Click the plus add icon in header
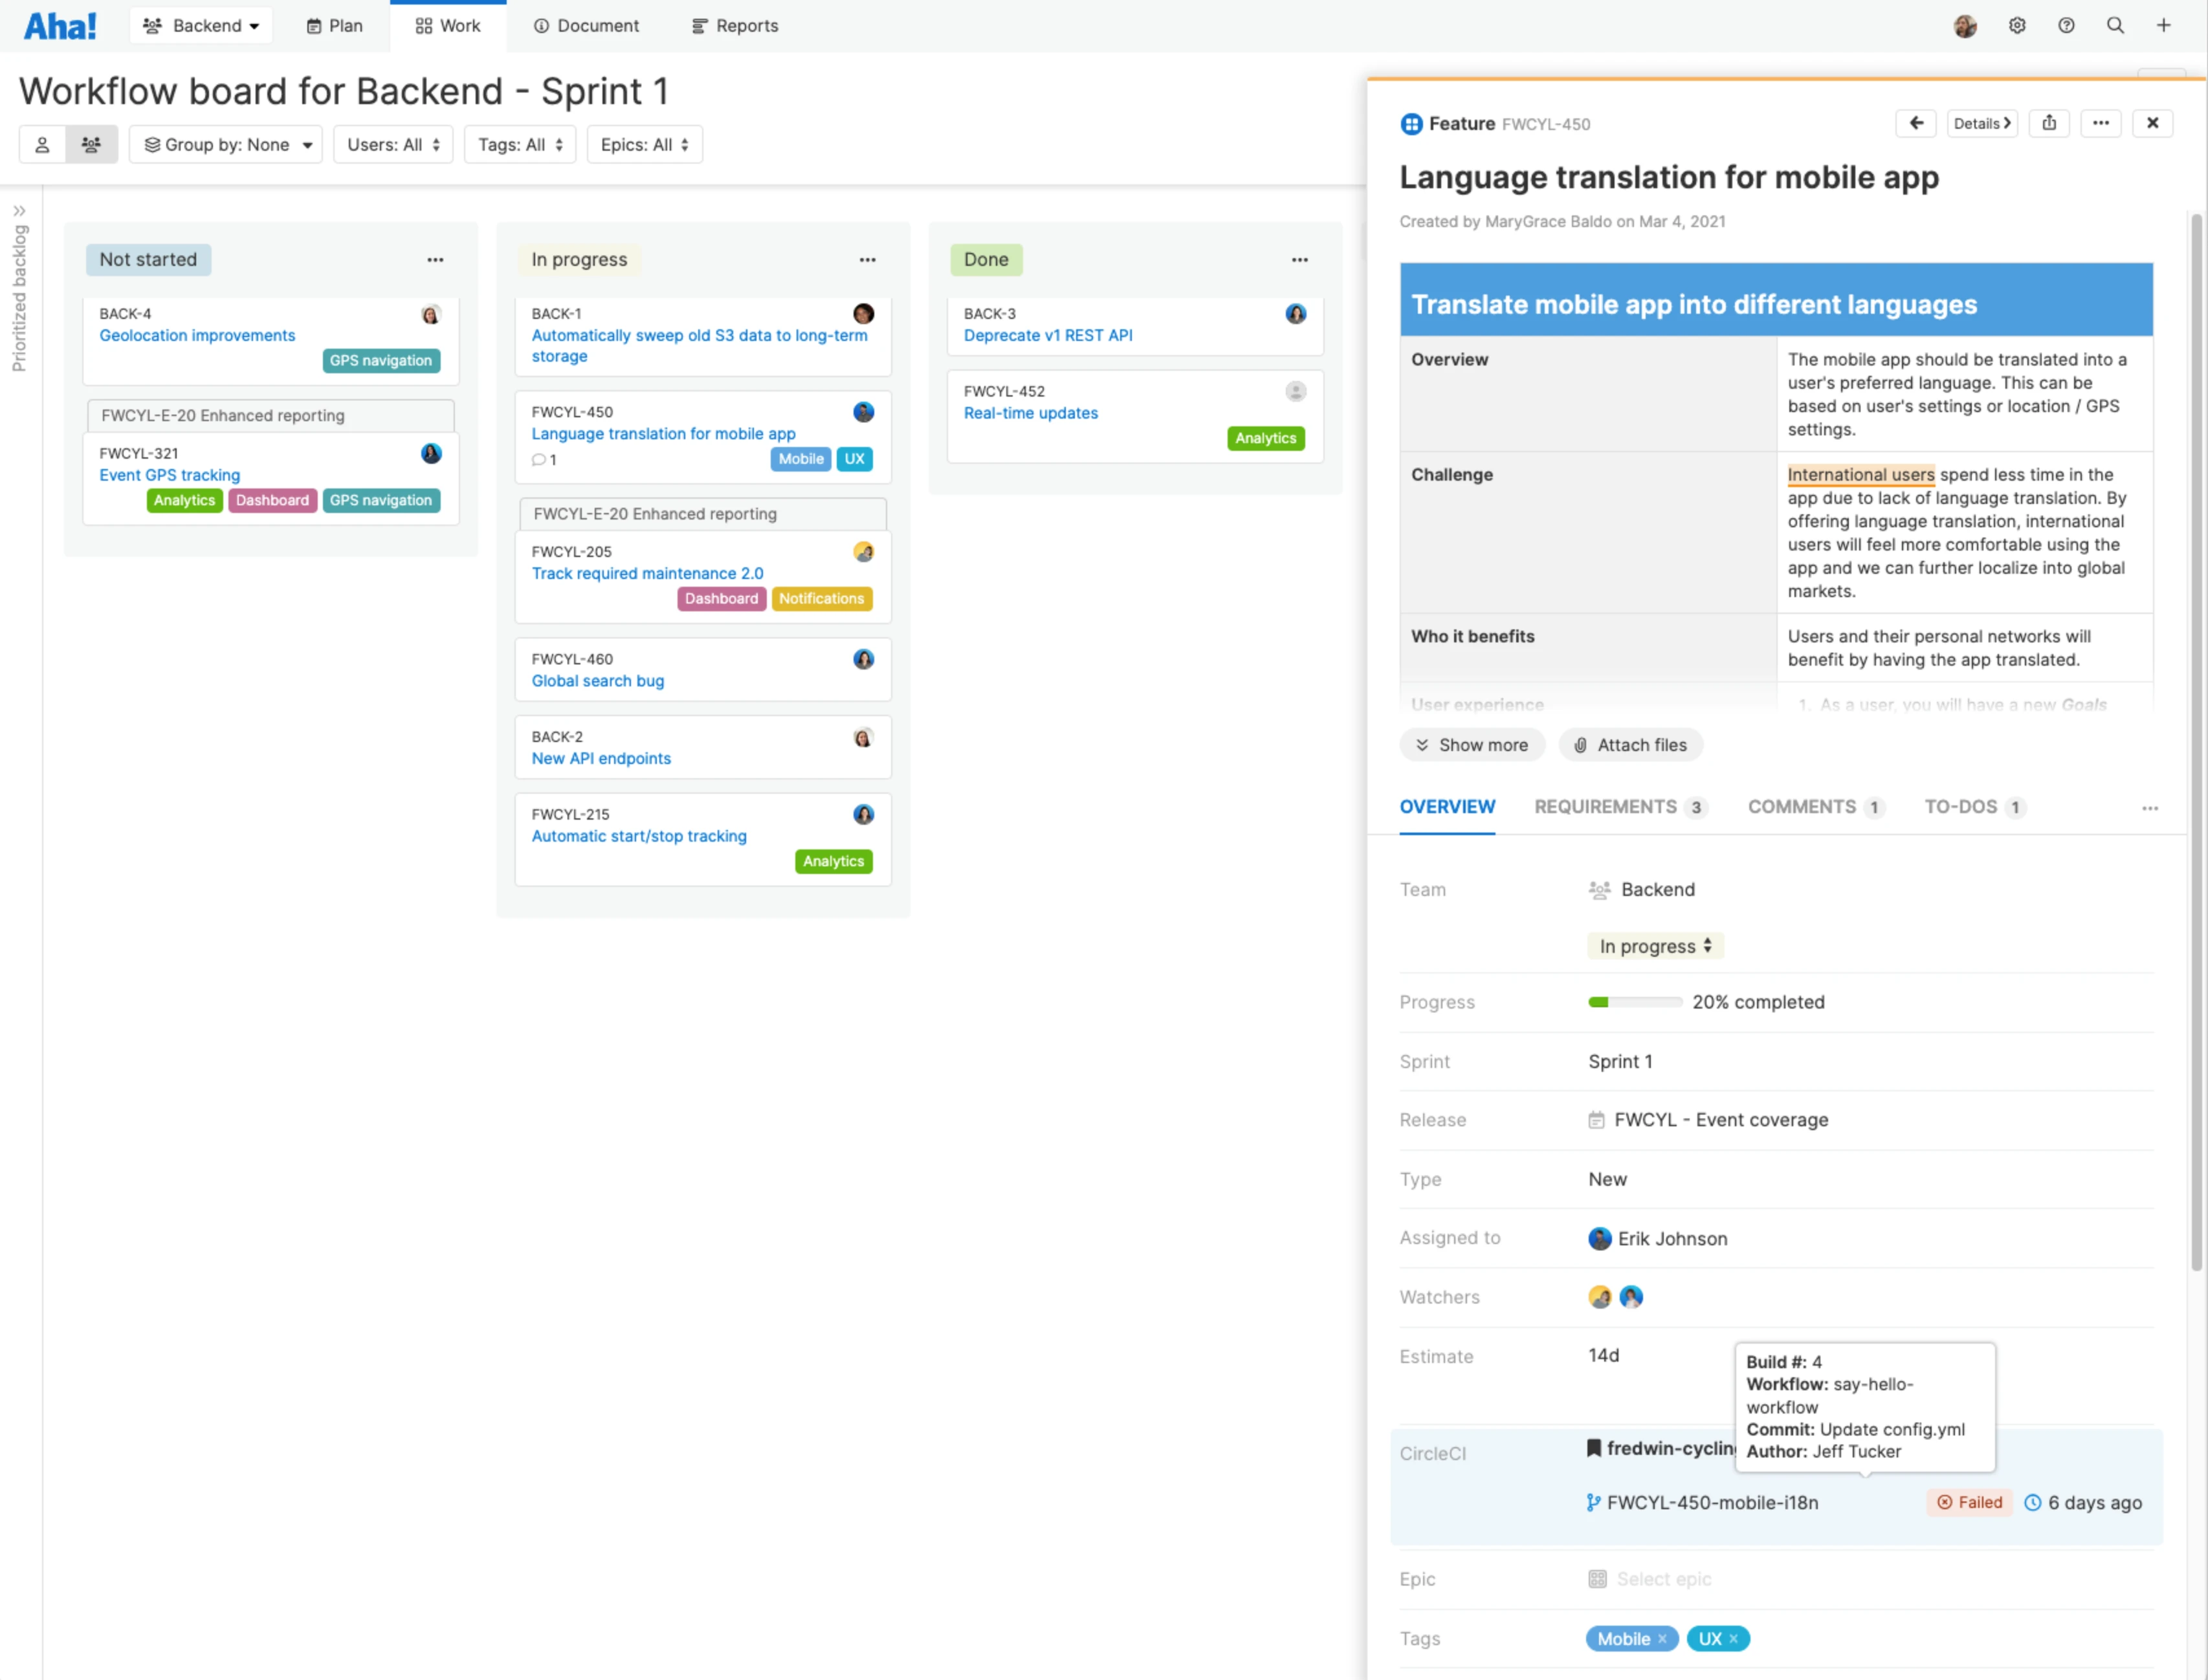 (x=2163, y=26)
